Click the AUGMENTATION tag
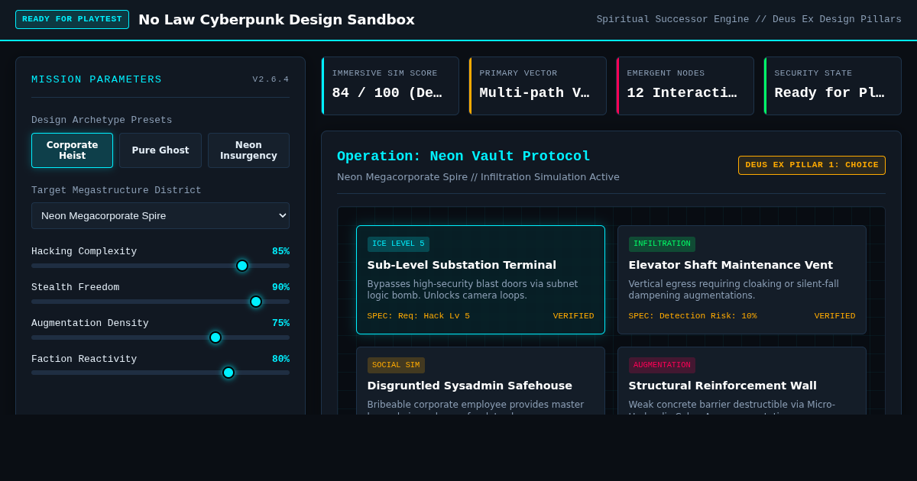Image resolution: width=917 pixels, height=481 pixels. (x=662, y=365)
